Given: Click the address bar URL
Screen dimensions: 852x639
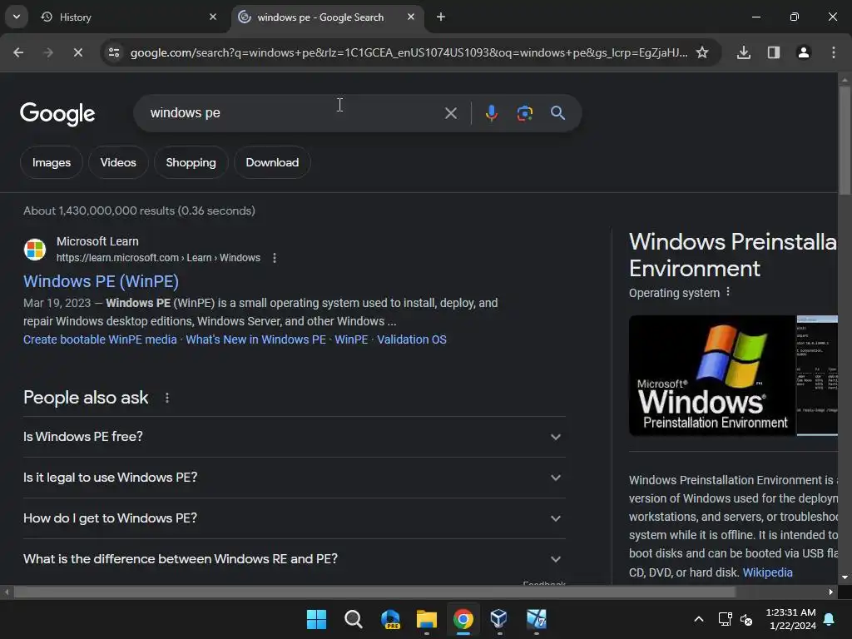Looking at the screenshot, I should coord(409,52).
